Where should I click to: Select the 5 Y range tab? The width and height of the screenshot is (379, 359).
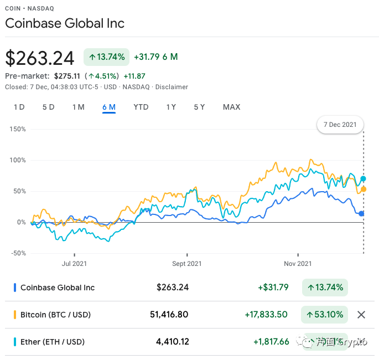tap(199, 107)
